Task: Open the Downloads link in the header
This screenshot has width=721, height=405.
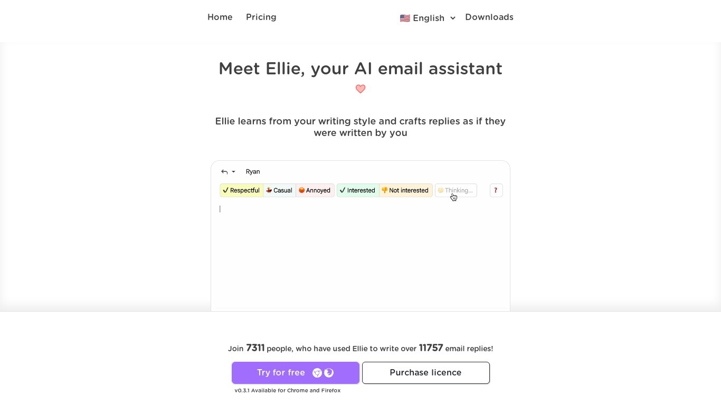Action: [489, 17]
